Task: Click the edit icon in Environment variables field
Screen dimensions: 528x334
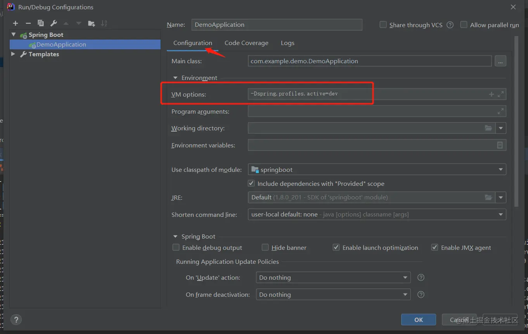Action: [x=500, y=145]
